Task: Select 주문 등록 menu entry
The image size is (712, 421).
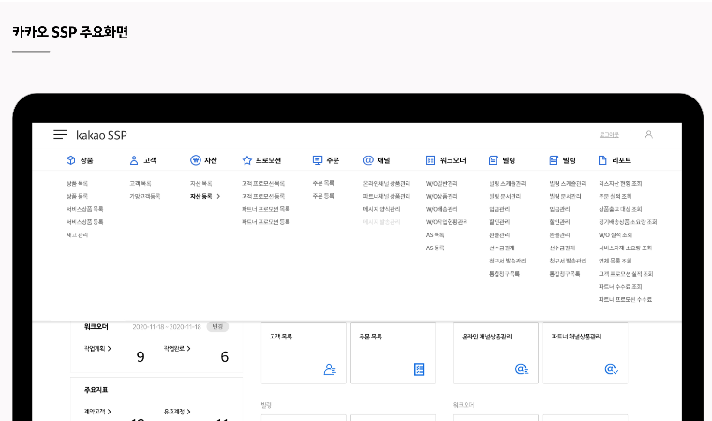Action: click(x=323, y=196)
